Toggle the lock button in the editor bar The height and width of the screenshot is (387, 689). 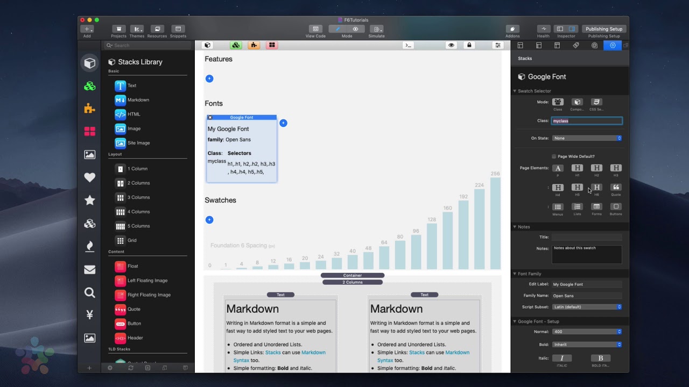[469, 45]
